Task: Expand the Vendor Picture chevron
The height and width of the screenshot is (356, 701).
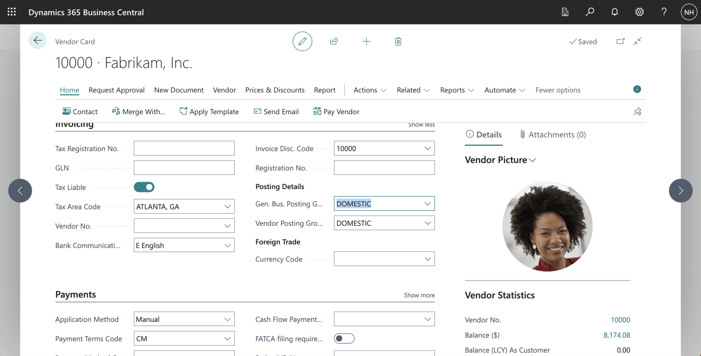Action: click(x=533, y=160)
